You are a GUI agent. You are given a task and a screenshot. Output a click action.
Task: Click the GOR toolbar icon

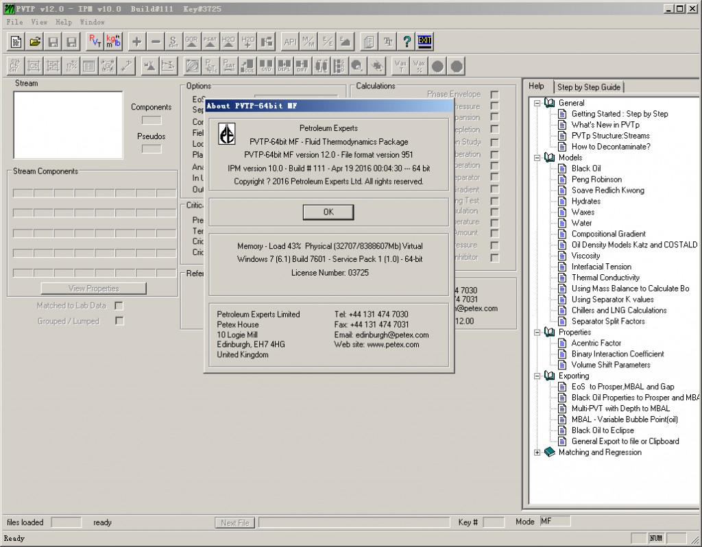coord(192,42)
